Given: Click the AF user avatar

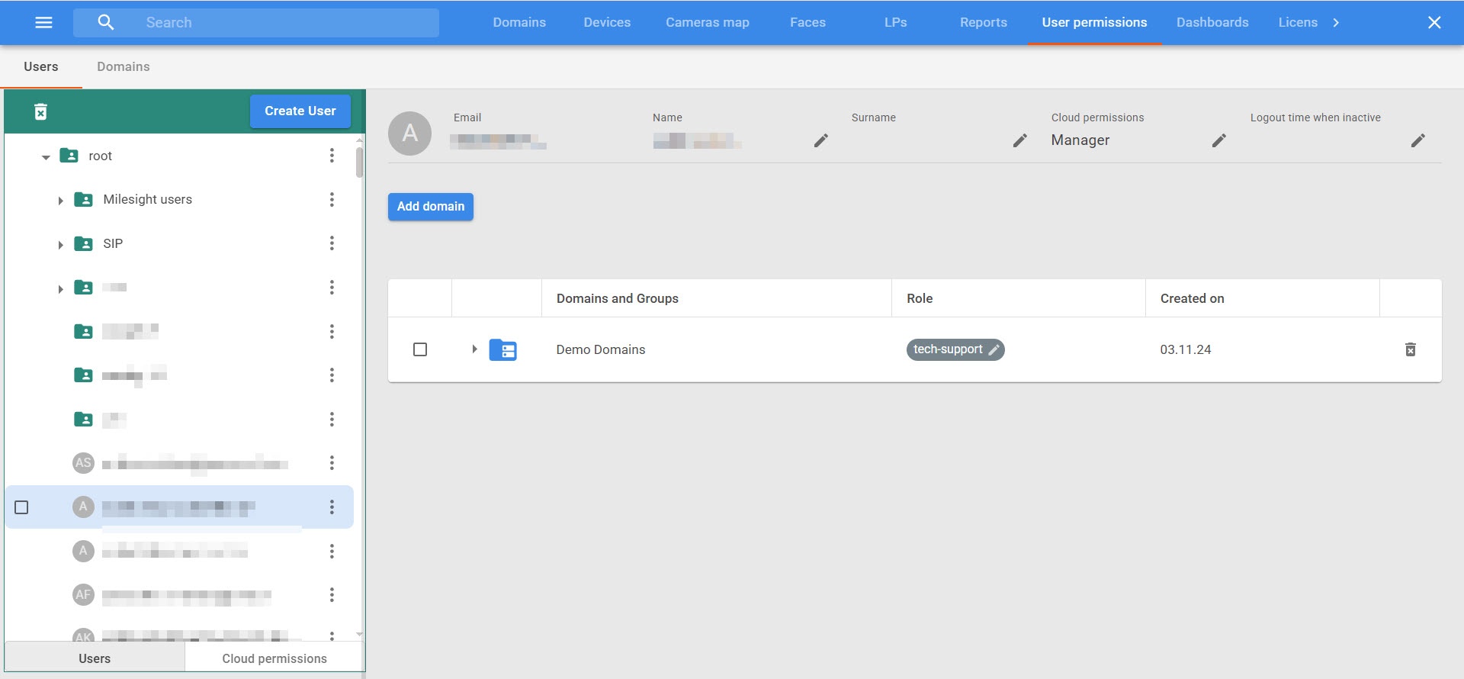Looking at the screenshot, I should tap(83, 595).
